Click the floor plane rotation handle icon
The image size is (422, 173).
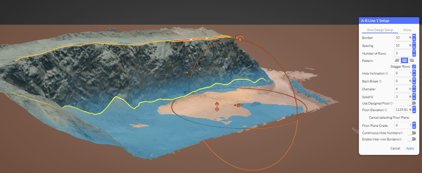coord(240,38)
